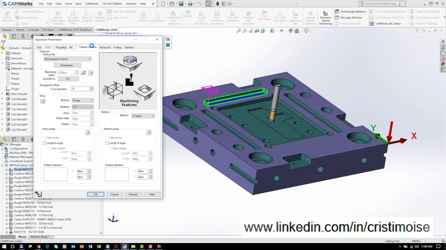This screenshot has width=446, height=250.
Task: Collapse the Mill Part Setup1 node
Action: point(2,165)
